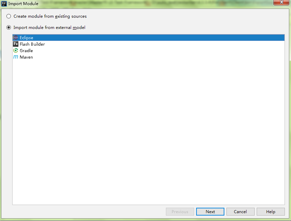Select Import module from external model radio
Viewport: 291px width, 221px height.
point(9,28)
